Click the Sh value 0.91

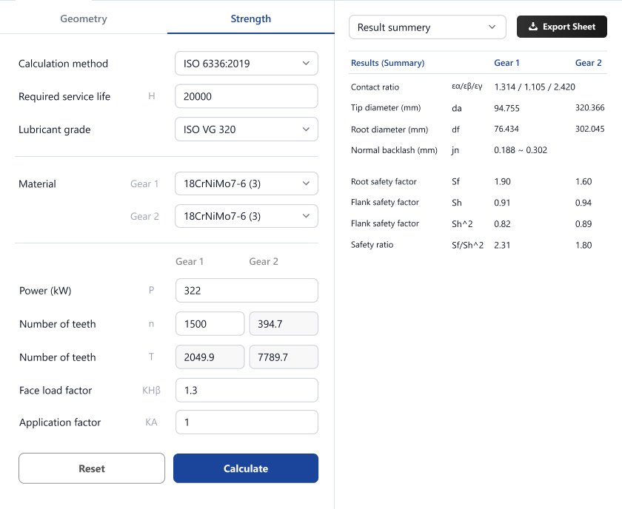pyautogui.click(x=502, y=203)
